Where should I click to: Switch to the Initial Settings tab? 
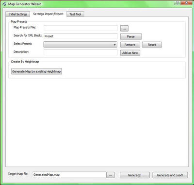[x=17, y=14]
